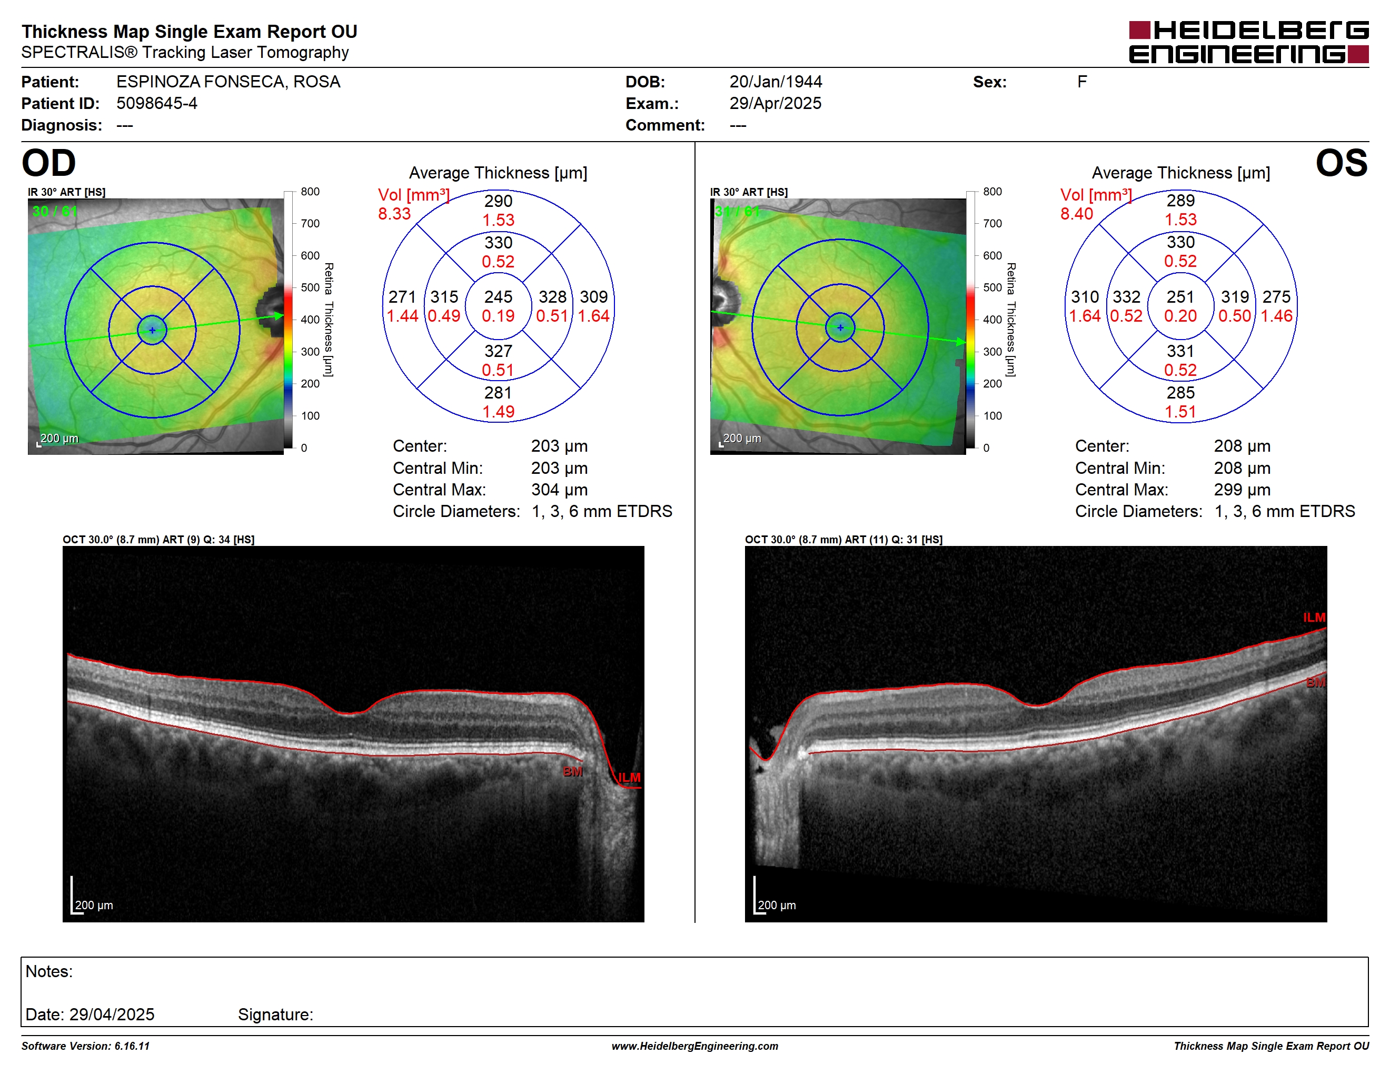Click OS central subfield thickness 251
1390x1074 pixels.
[x=1180, y=297]
